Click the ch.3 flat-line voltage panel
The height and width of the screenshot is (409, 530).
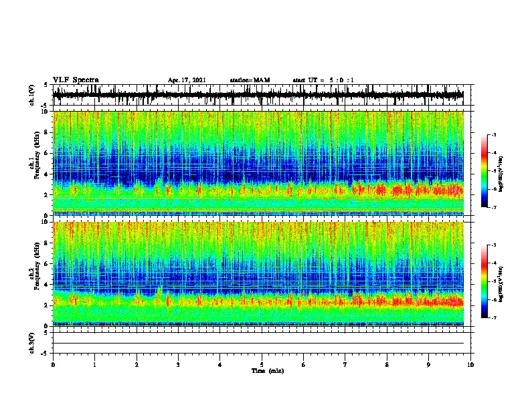pos(261,343)
